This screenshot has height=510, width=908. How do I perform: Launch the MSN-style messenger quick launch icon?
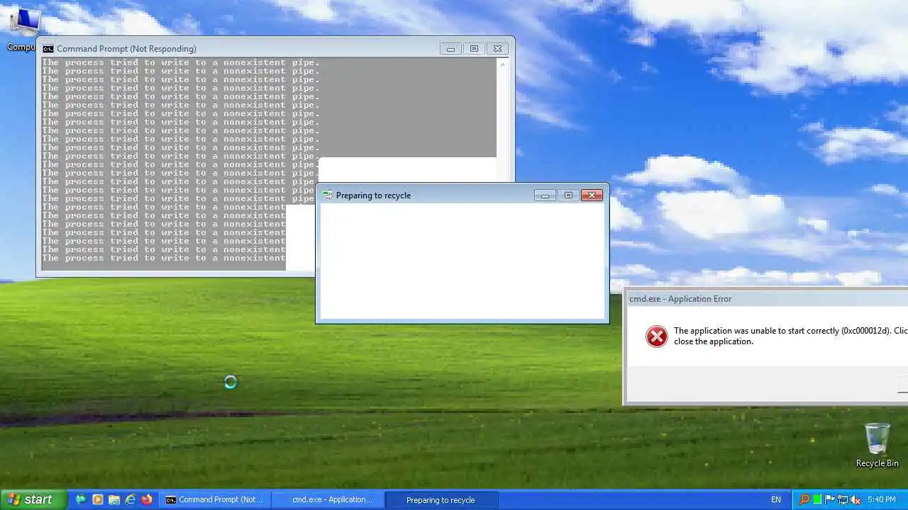tap(81, 499)
